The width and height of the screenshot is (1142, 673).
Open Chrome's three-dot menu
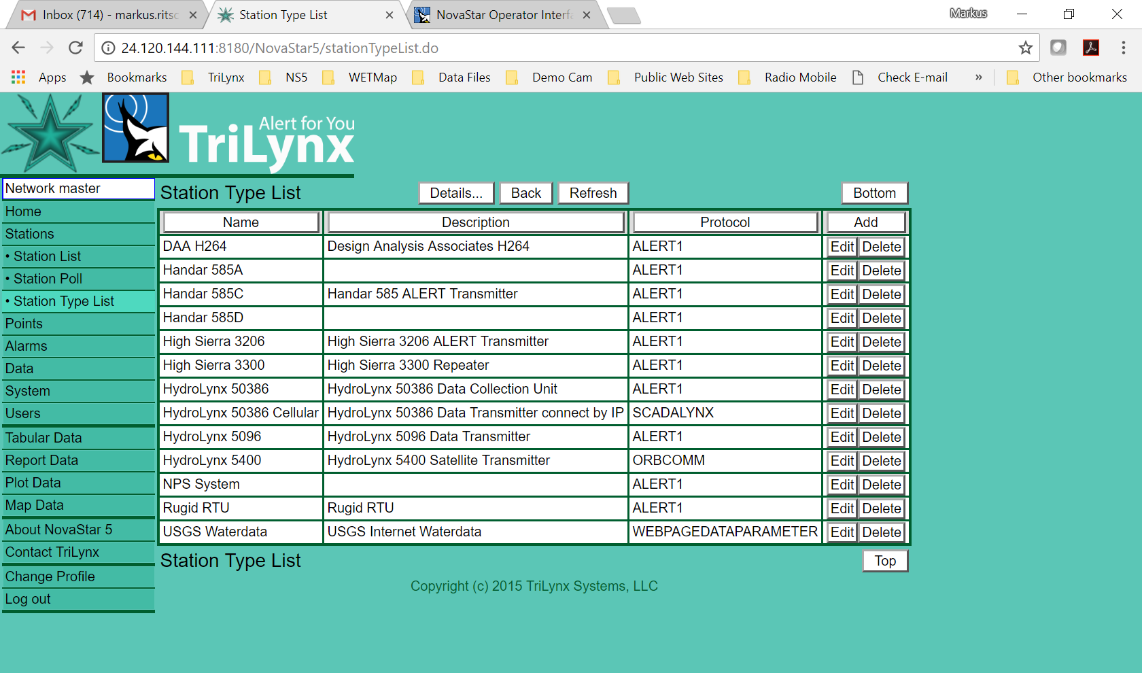point(1123,48)
